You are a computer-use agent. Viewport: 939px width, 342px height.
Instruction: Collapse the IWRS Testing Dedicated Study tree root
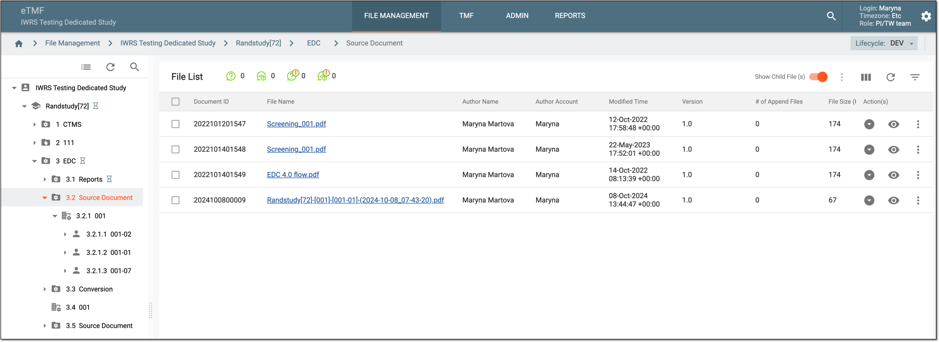[14, 88]
